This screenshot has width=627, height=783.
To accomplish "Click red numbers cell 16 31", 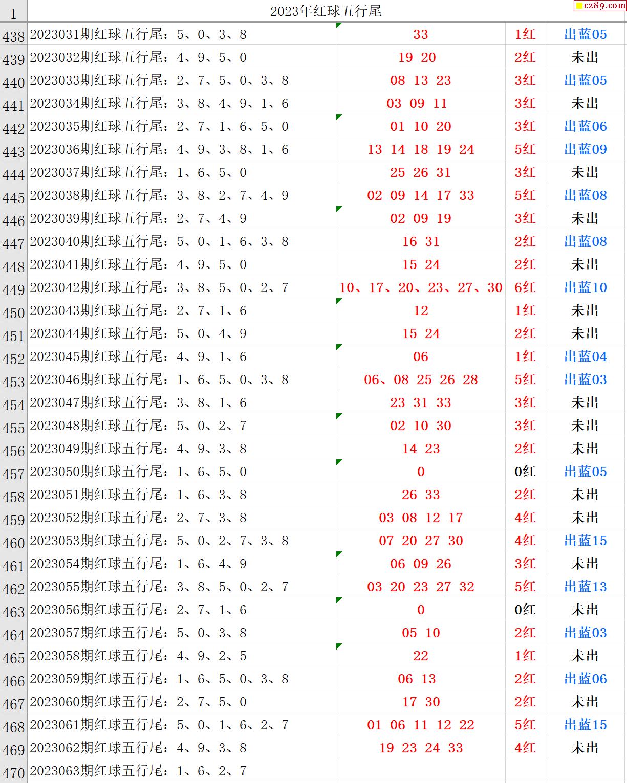I will click(x=421, y=241).
